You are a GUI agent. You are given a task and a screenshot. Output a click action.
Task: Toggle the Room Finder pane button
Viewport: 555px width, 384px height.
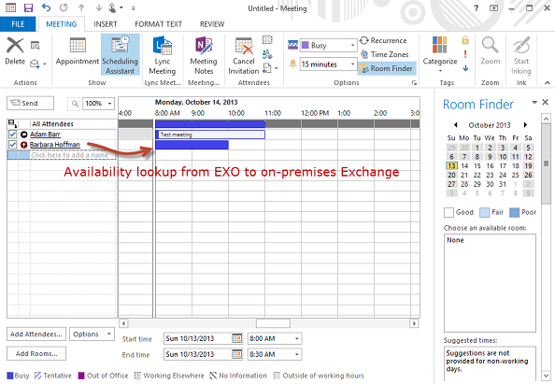[x=387, y=68]
